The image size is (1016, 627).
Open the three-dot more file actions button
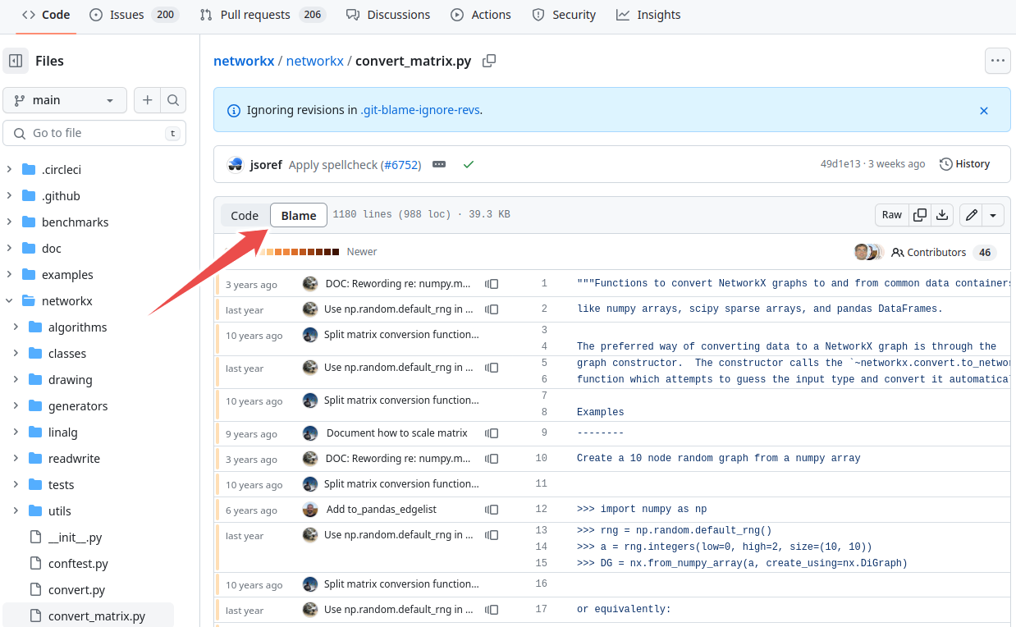998,61
